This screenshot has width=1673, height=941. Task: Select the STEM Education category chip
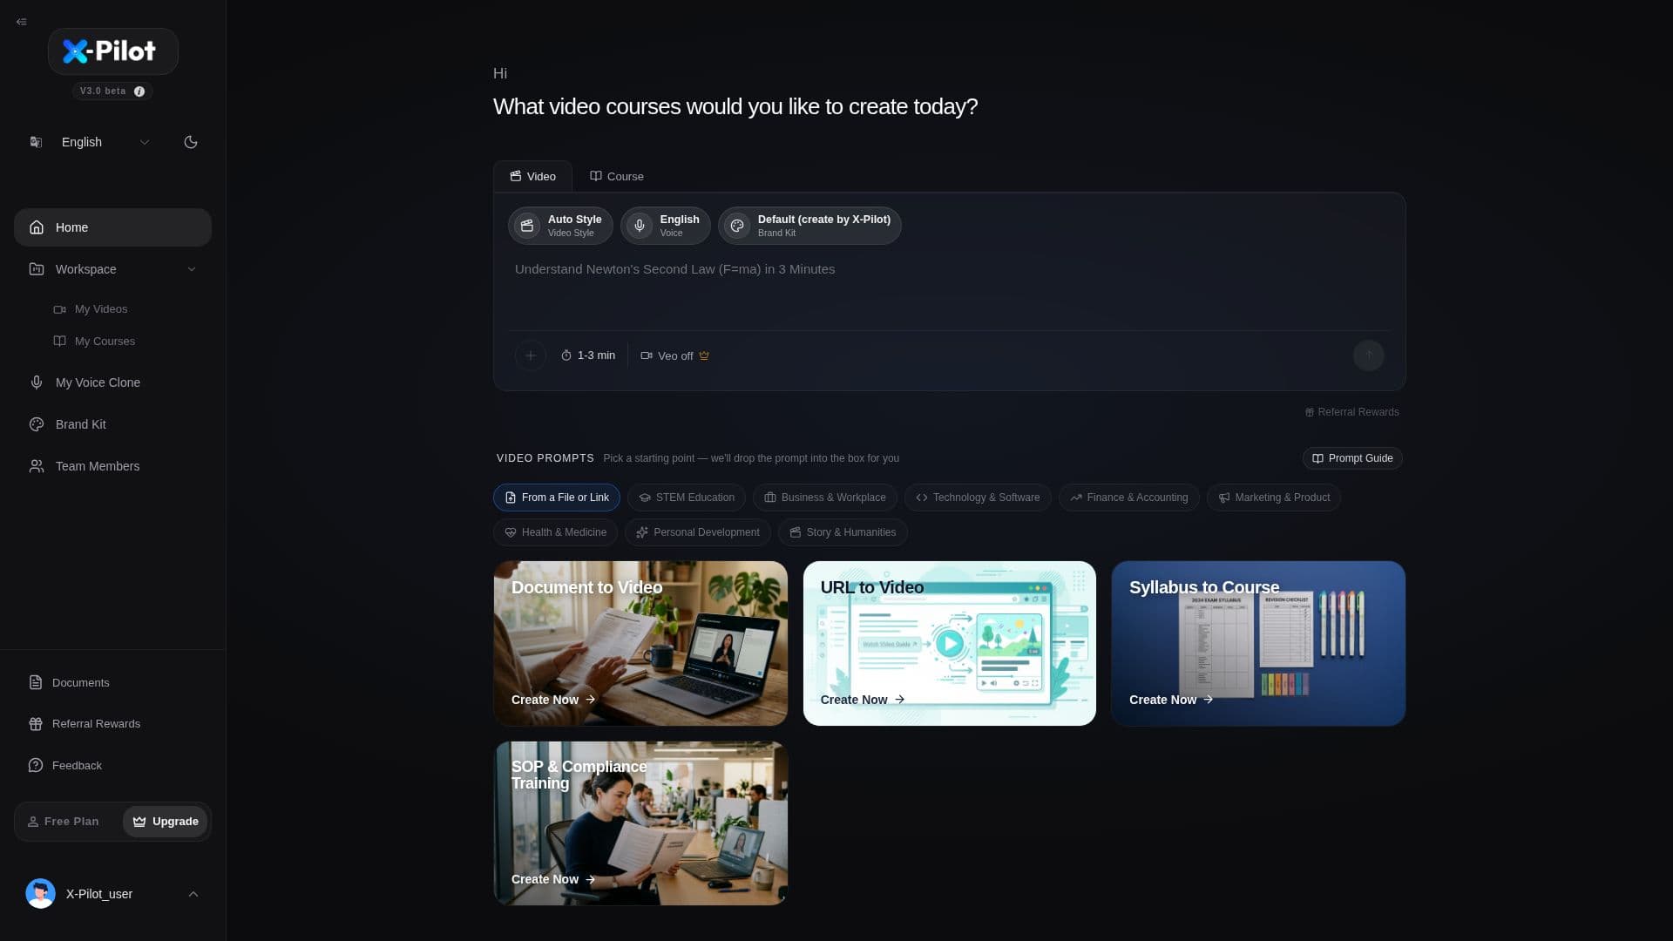687,498
